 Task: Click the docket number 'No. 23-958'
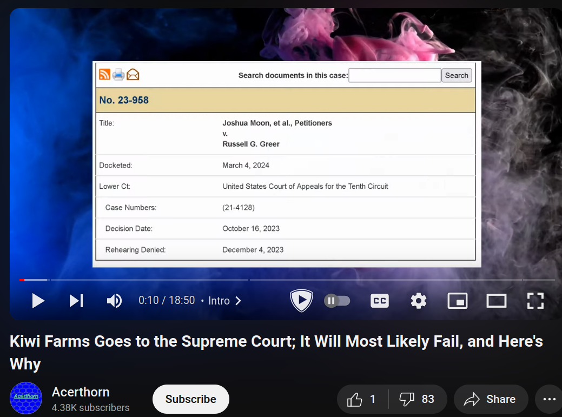[x=124, y=100]
